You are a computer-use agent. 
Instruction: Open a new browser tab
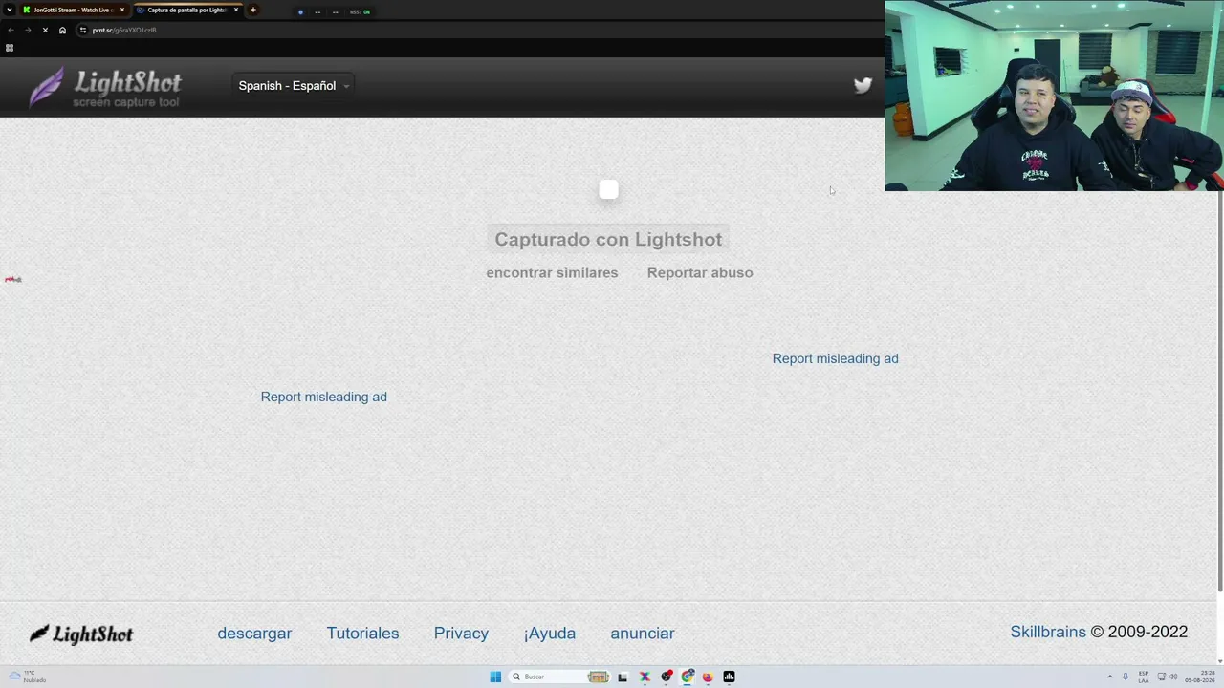[x=253, y=10]
